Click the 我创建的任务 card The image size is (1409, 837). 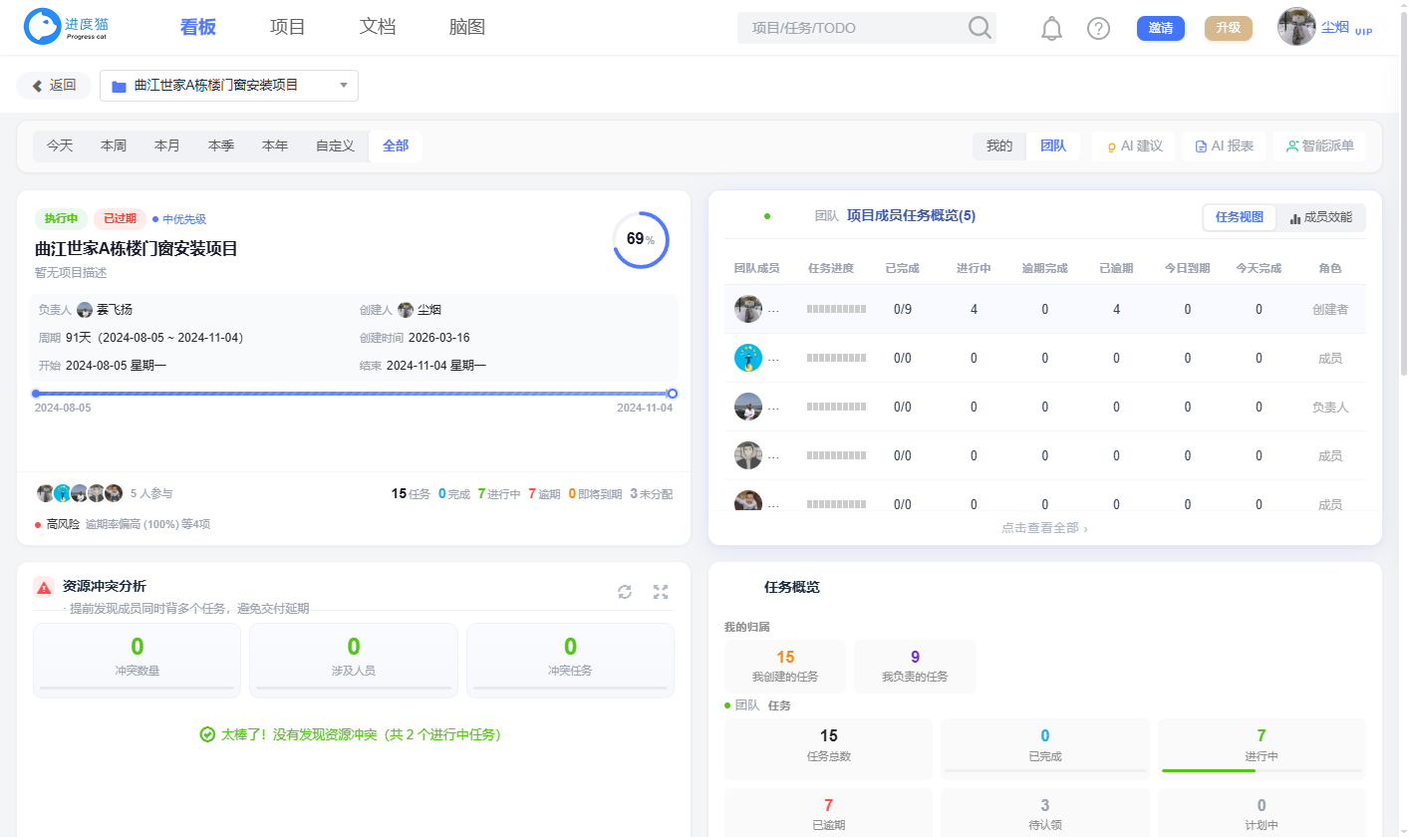tap(785, 667)
